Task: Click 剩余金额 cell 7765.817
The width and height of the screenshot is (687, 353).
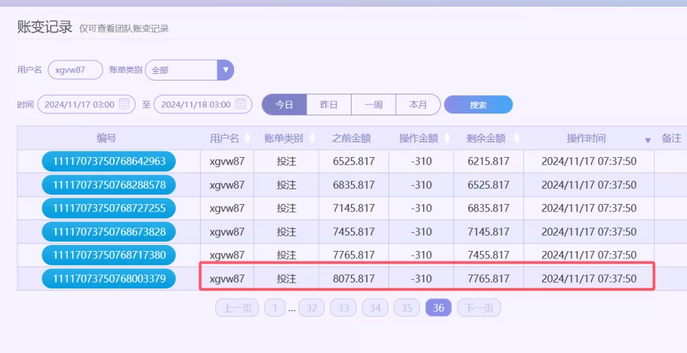Action: click(488, 279)
